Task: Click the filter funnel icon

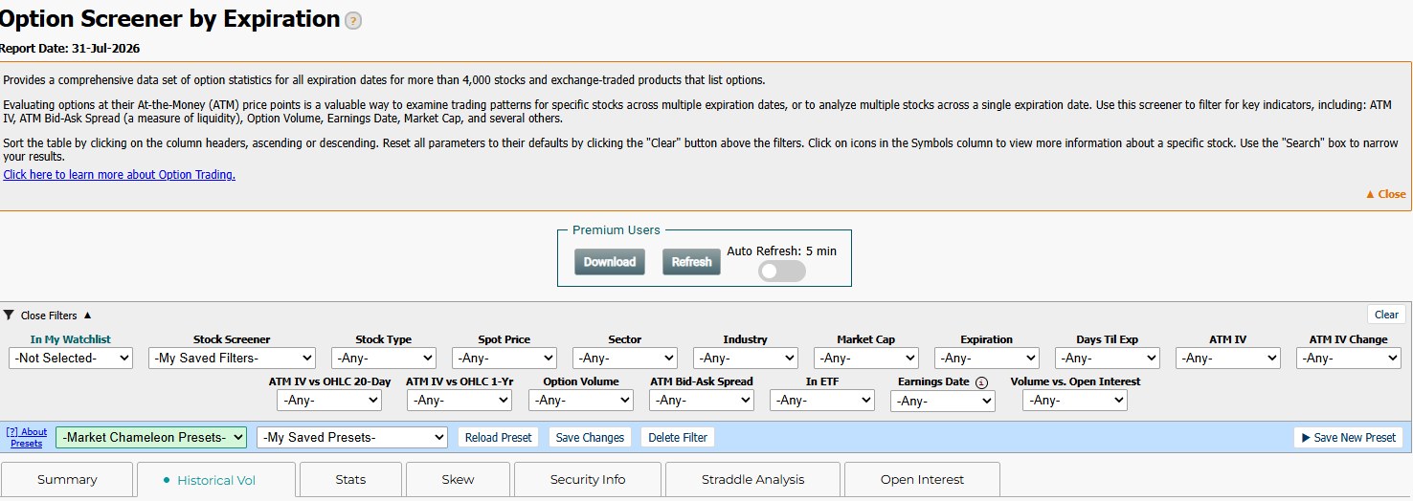Action: (9, 315)
